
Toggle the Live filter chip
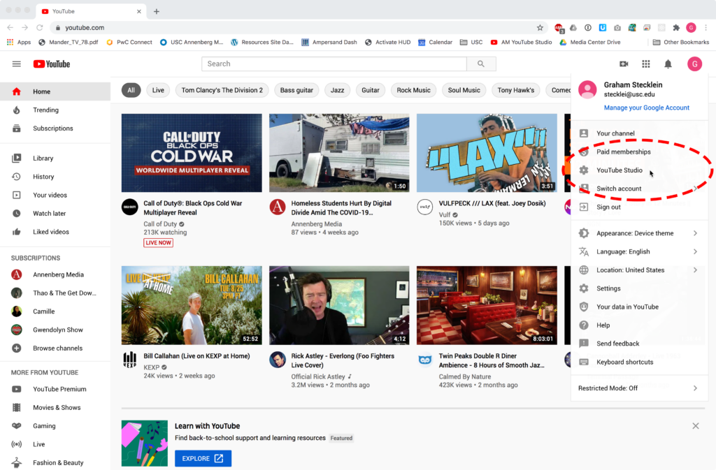pyautogui.click(x=158, y=90)
